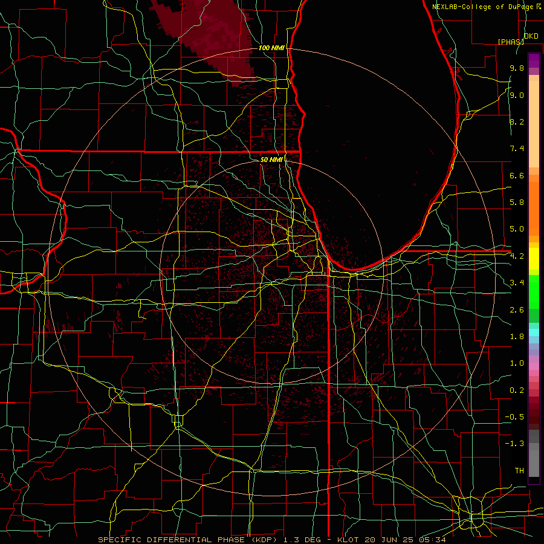Click the 2.6 value on the color scale
Screen dimensions: 544x544
517,310
